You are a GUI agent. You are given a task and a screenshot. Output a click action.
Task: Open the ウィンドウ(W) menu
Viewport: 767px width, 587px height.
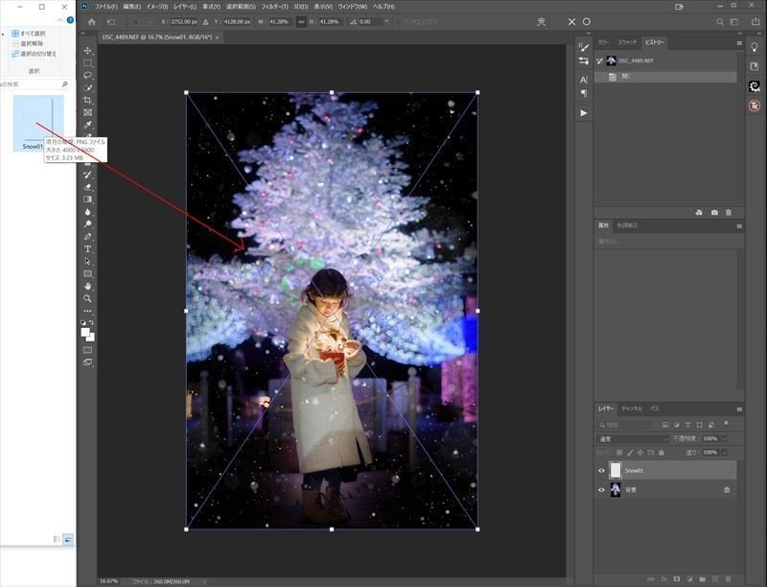point(352,7)
